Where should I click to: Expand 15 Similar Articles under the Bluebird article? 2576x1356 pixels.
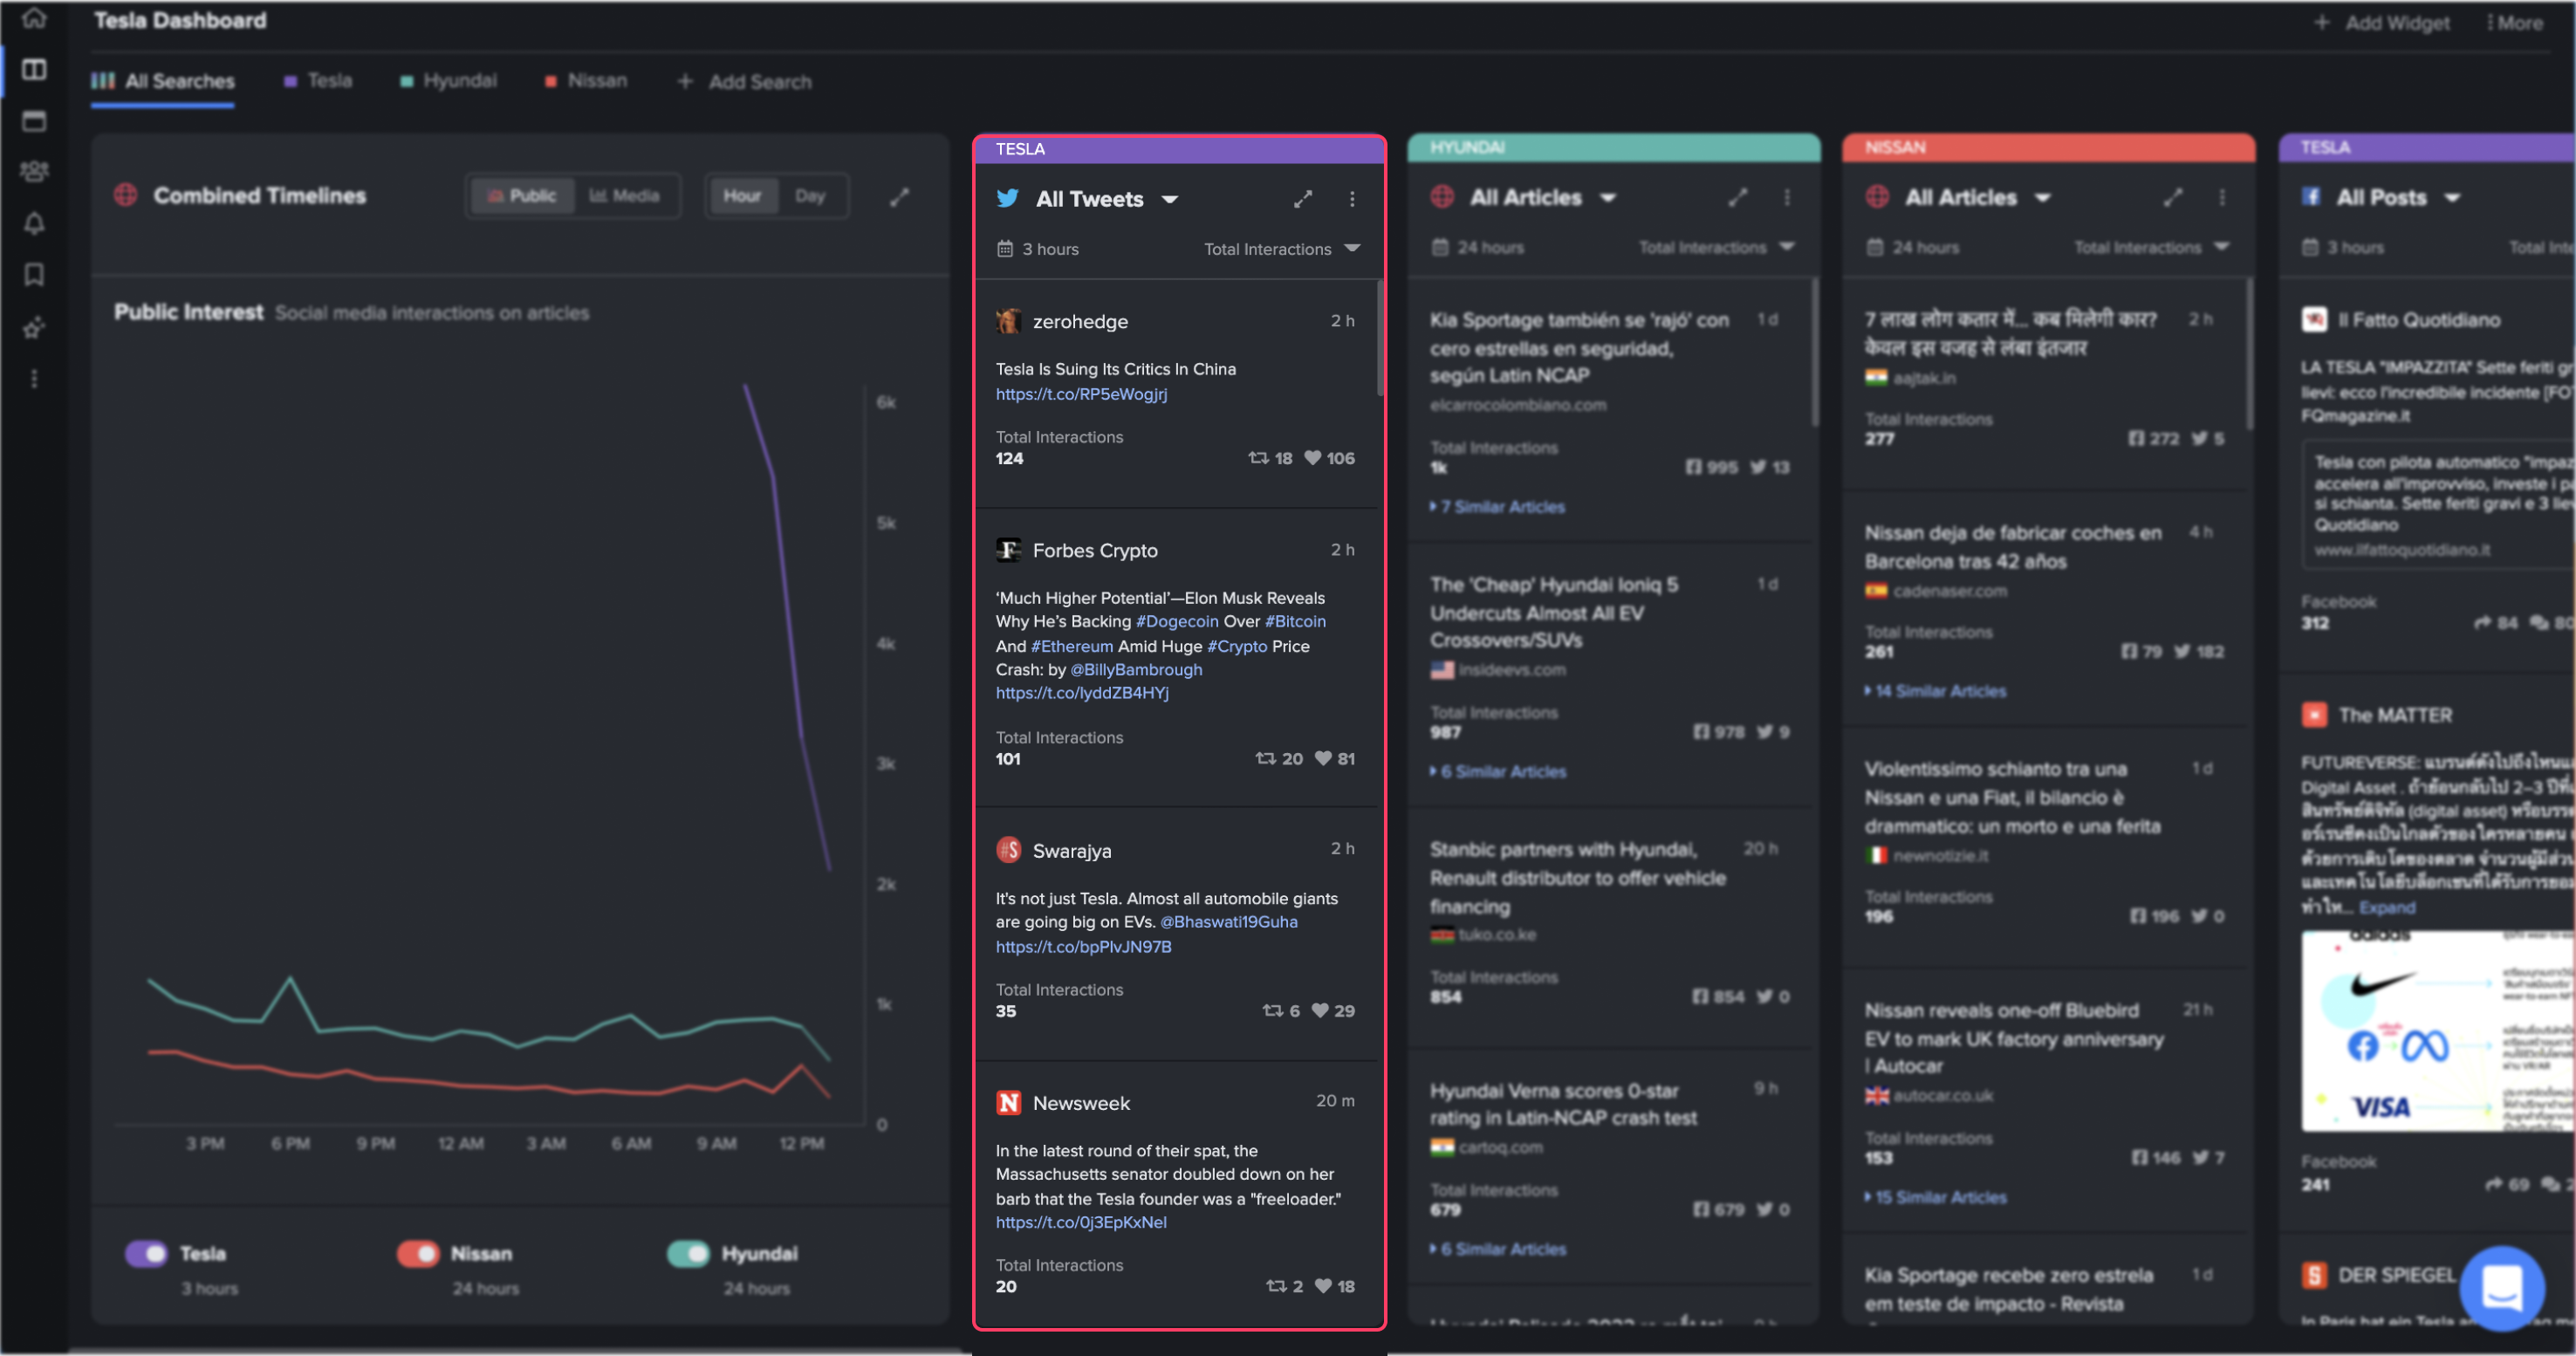pyautogui.click(x=1936, y=1197)
